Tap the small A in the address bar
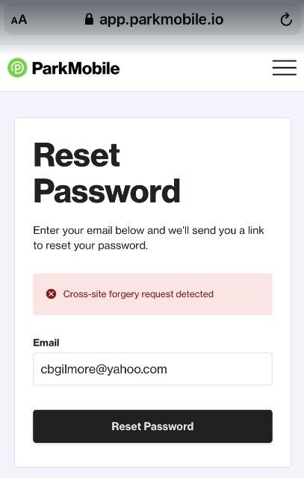The image size is (304, 478). [14, 21]
